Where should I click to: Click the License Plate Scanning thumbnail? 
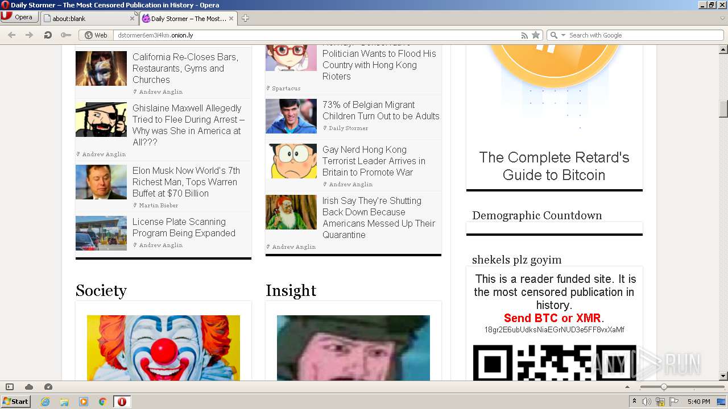[x=101, y=233]
